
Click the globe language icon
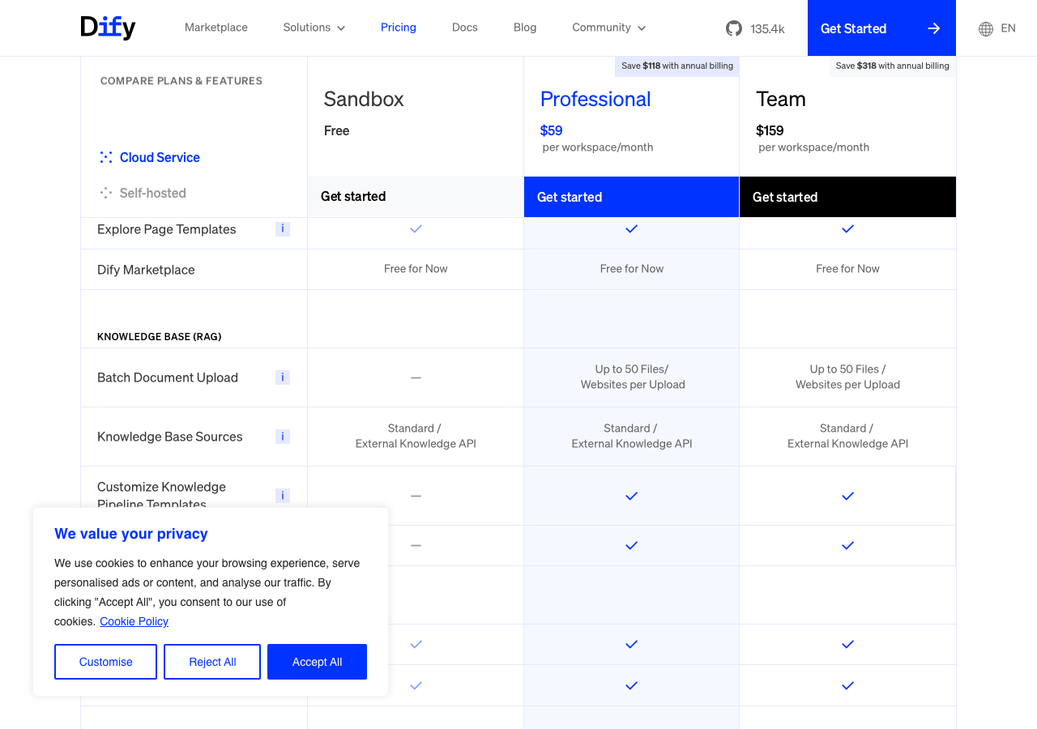click(x=986, y=29)
